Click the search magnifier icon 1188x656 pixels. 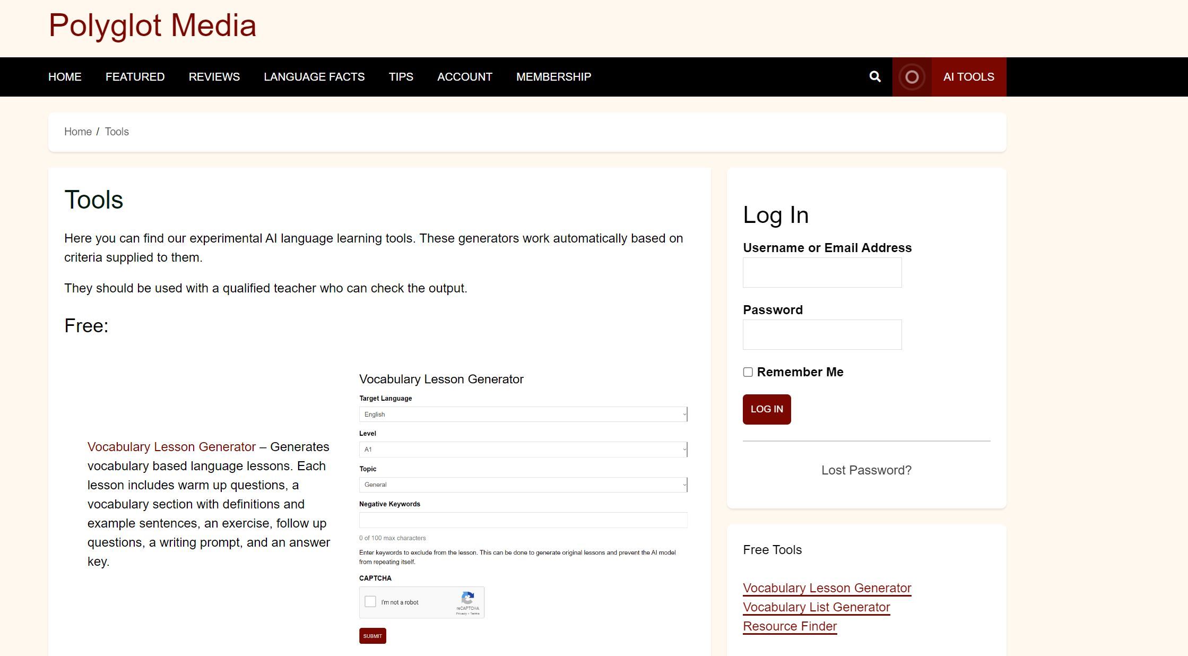[875, 77]
